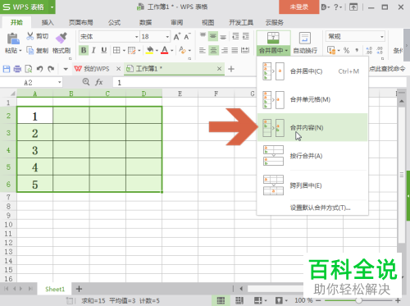Click the Cut scissors icon

pyautogui.click(x=30, y=36)
